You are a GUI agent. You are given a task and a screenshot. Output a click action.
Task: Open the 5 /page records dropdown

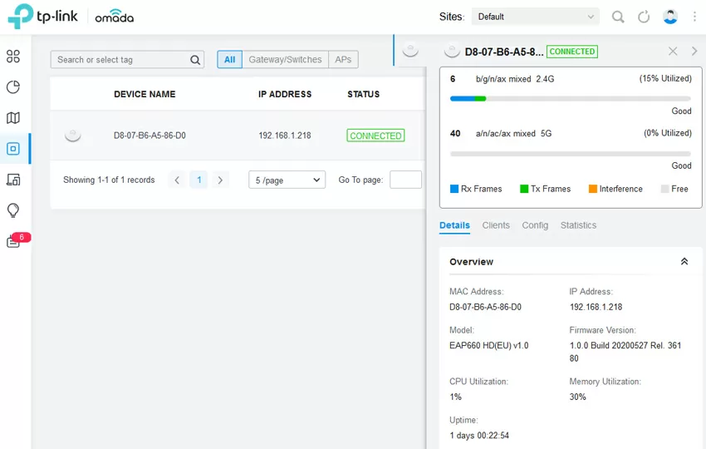tap(287, 180)
